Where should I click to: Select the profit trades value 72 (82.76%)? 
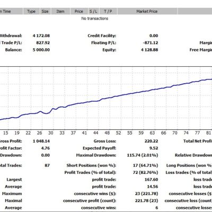(x=145, y=173)
